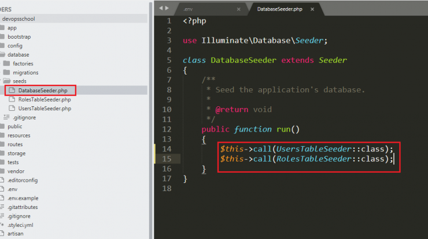Expand the storage folder
The width and height of the screenshot is (428, 239).
point(16,154)
